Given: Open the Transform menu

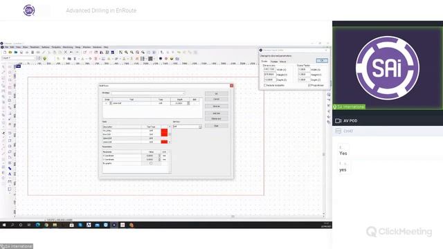Looking at the screenshot, I should pos(35,47).
